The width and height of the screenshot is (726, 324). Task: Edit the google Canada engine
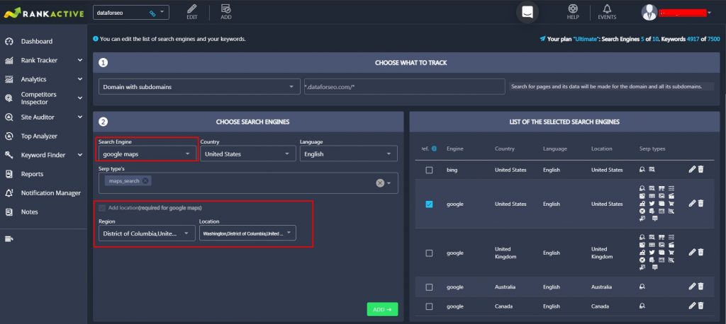click(692, 306)
